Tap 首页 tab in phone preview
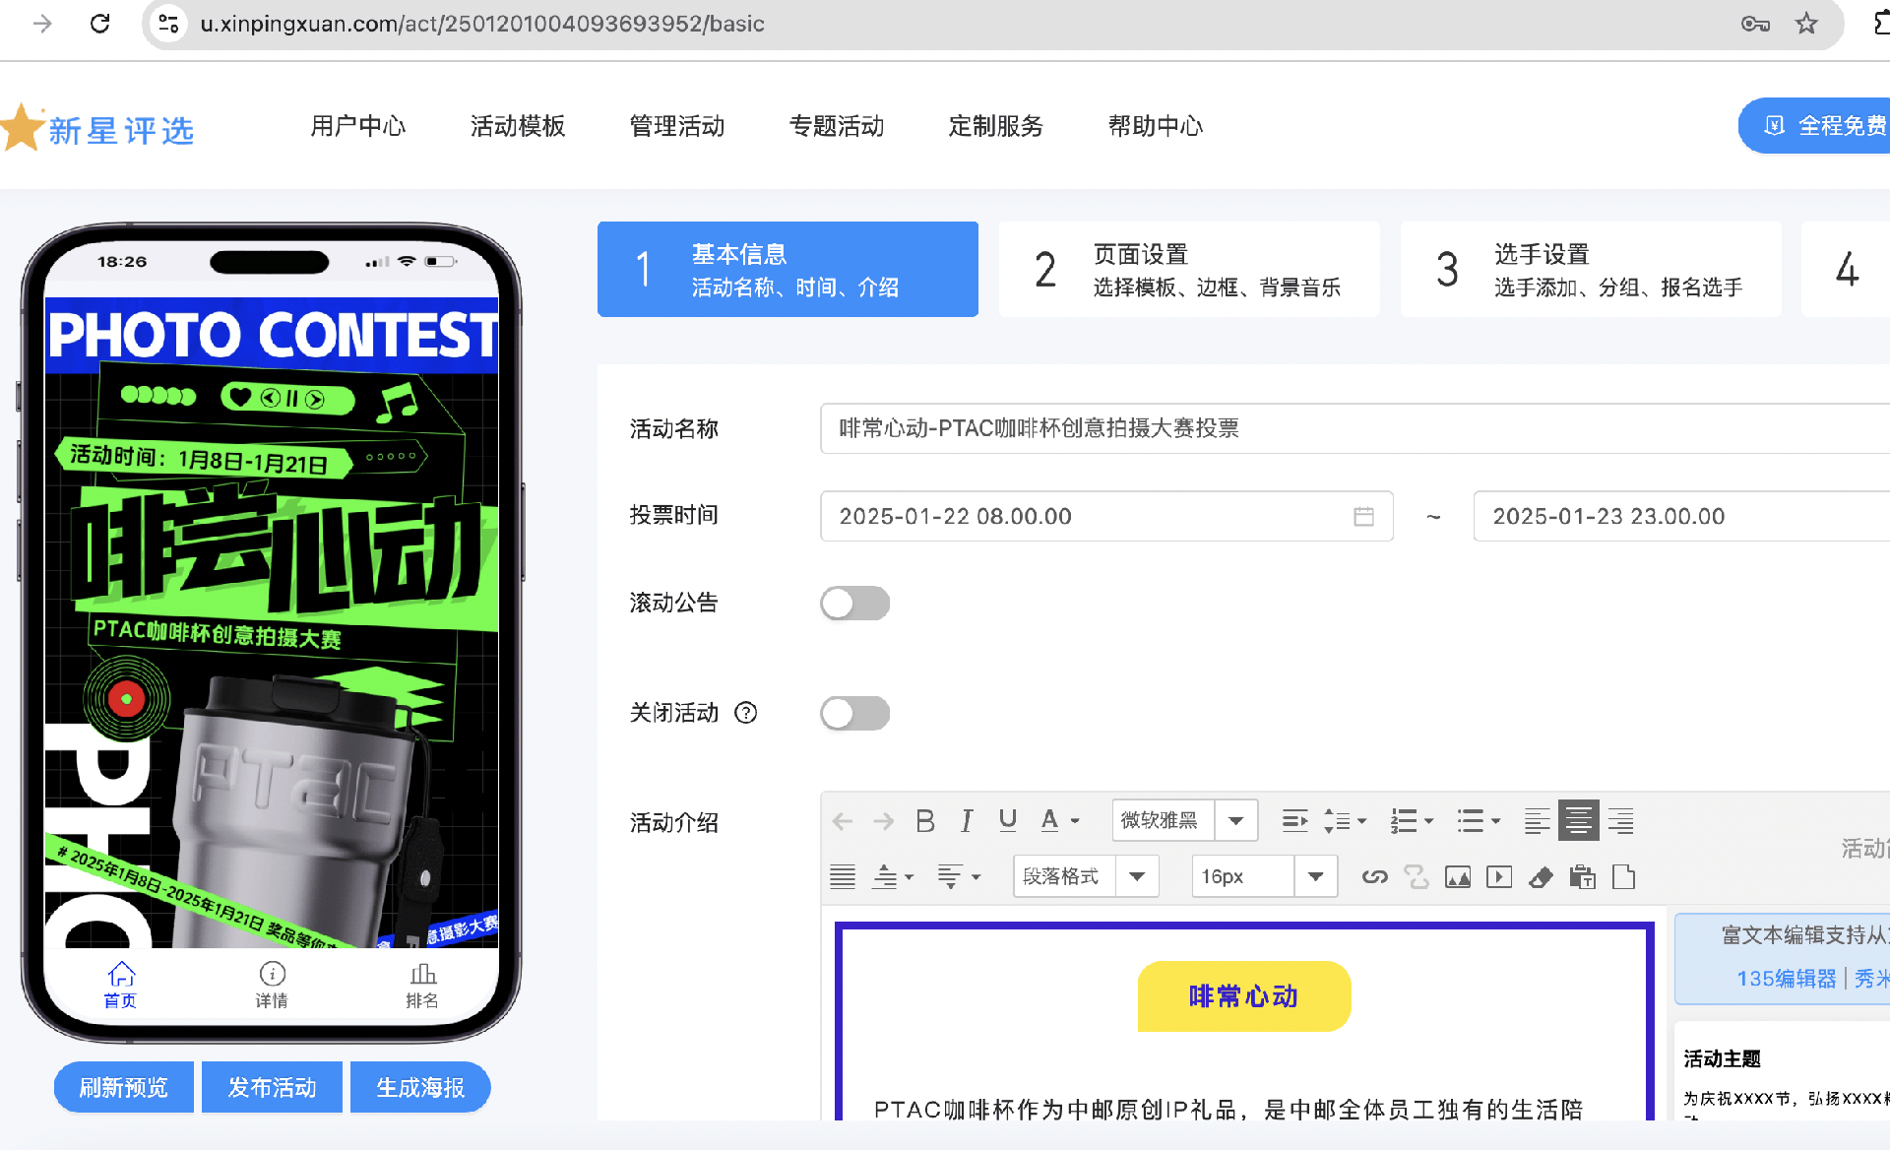This screenshot has width=1890, height=1150. coord(121,985)
